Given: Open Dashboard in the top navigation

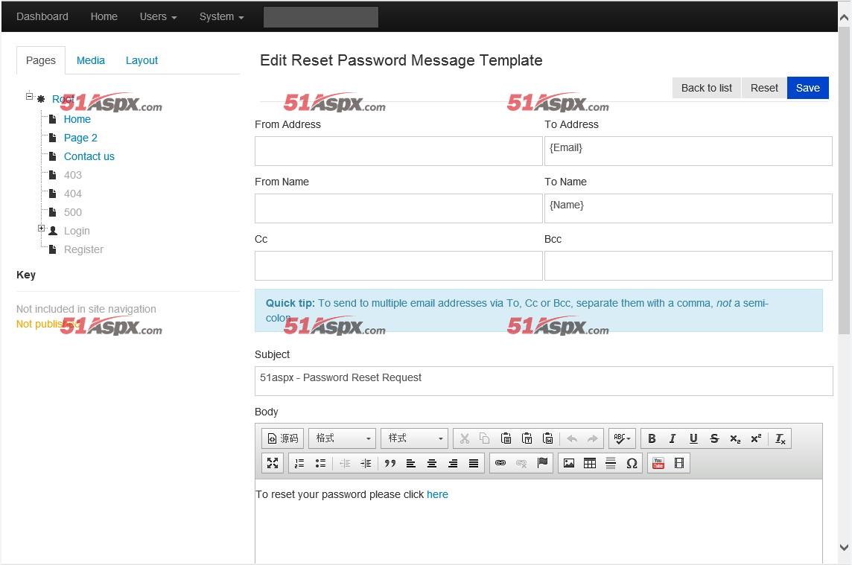Looking at the screenshot, I should pyautogui.click(x=42, y=17).
